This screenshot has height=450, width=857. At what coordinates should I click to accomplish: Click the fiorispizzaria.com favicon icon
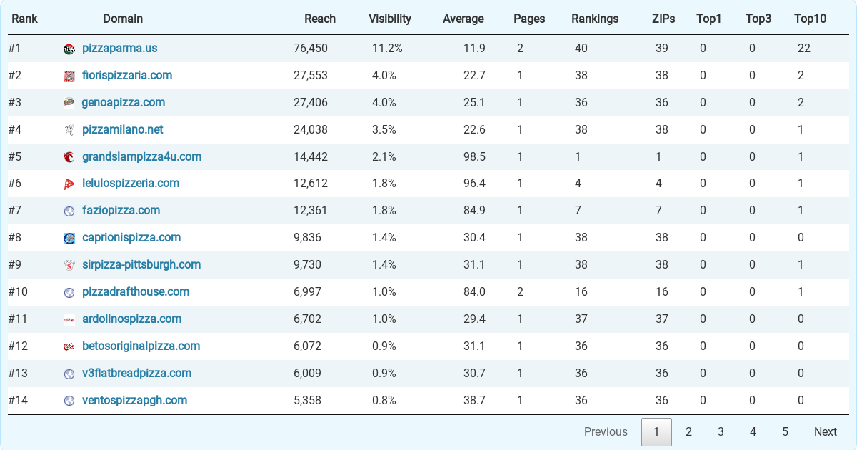(69, 76)
